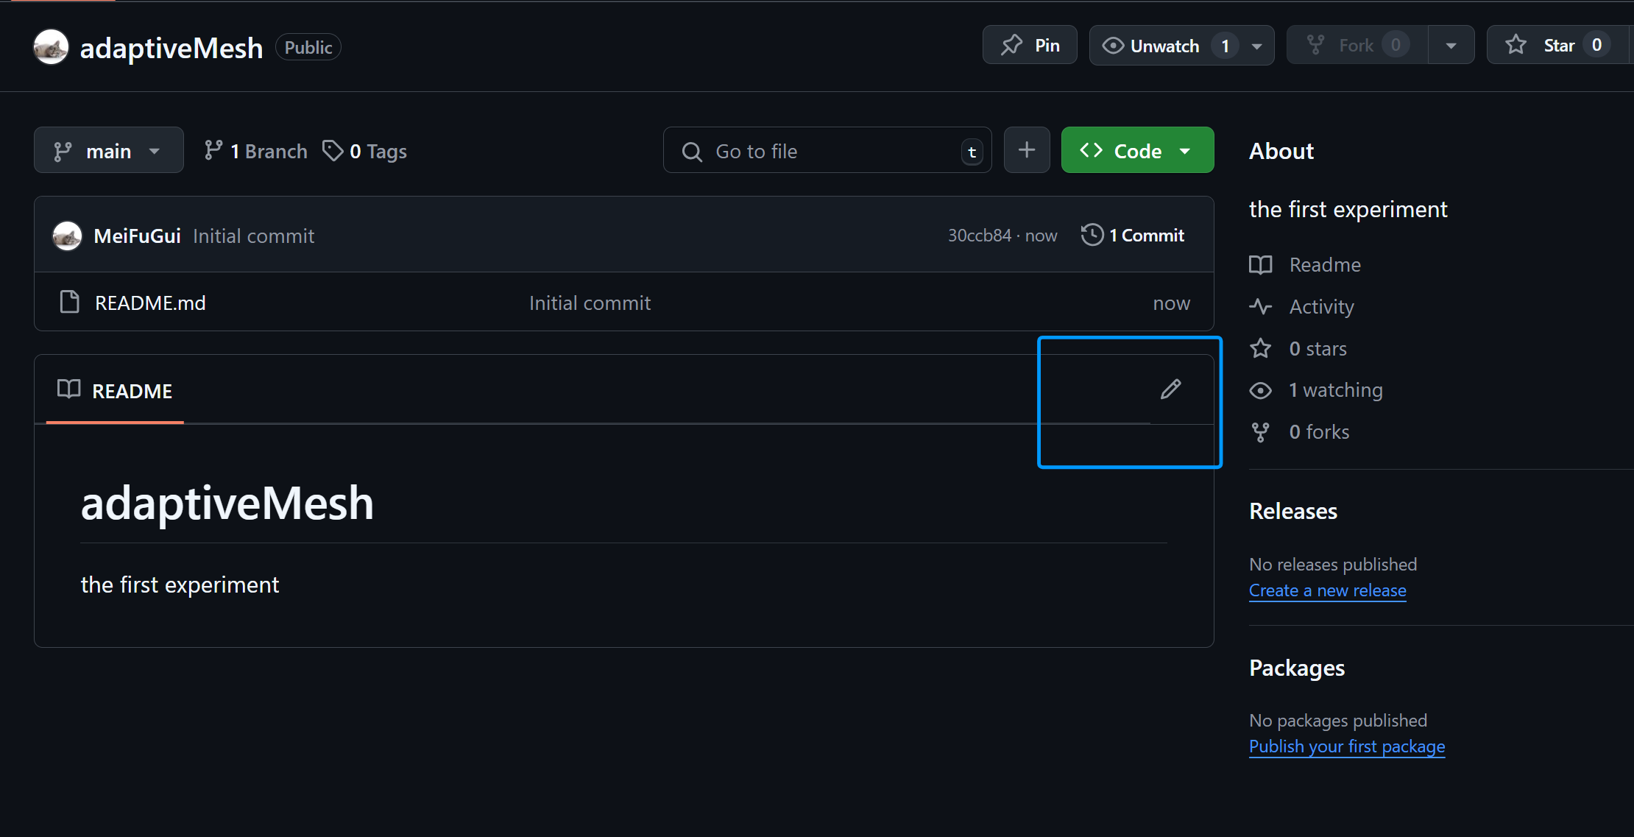Screen dimensions: 1634x837
Task: Open the Star lists dropdown arrow
Action: point(1633,46)
